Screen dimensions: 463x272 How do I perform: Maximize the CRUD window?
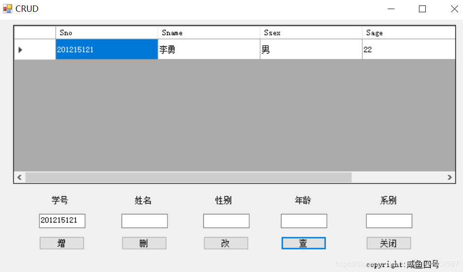tap(422, 9)
